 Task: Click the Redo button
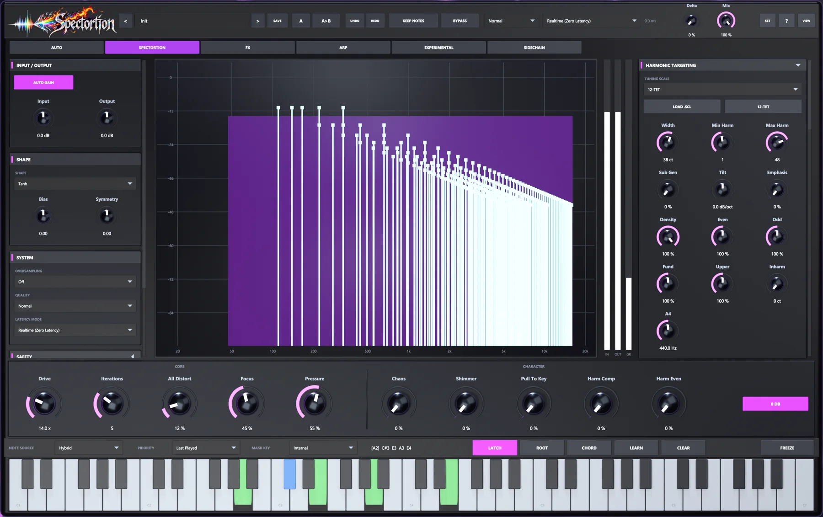(375, 21)
